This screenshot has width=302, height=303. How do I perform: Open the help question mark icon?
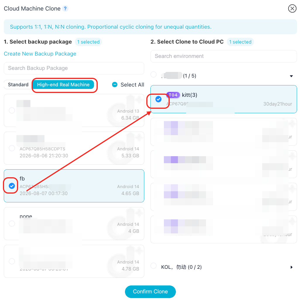[65, 8]
